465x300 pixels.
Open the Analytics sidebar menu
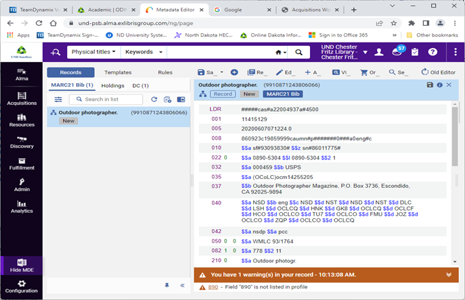22,207
